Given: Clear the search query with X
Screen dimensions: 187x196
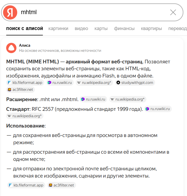Looking at the screenshot, I should point(173,12).
